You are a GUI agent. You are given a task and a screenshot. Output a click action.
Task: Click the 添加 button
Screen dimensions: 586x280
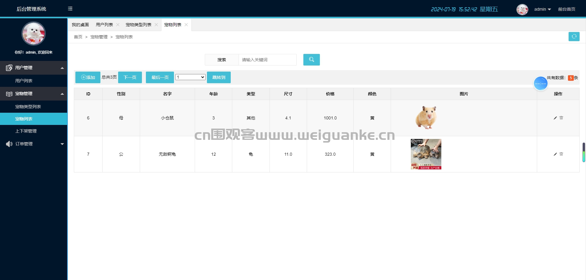point(88,77)
